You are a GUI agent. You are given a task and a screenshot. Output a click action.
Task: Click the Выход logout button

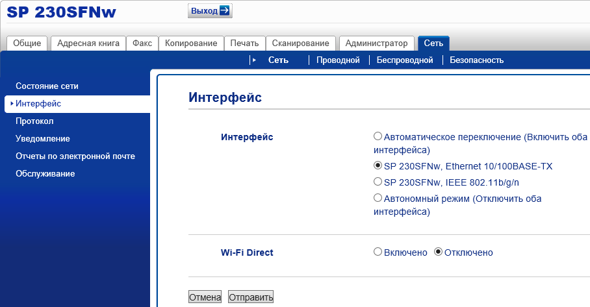210,10
